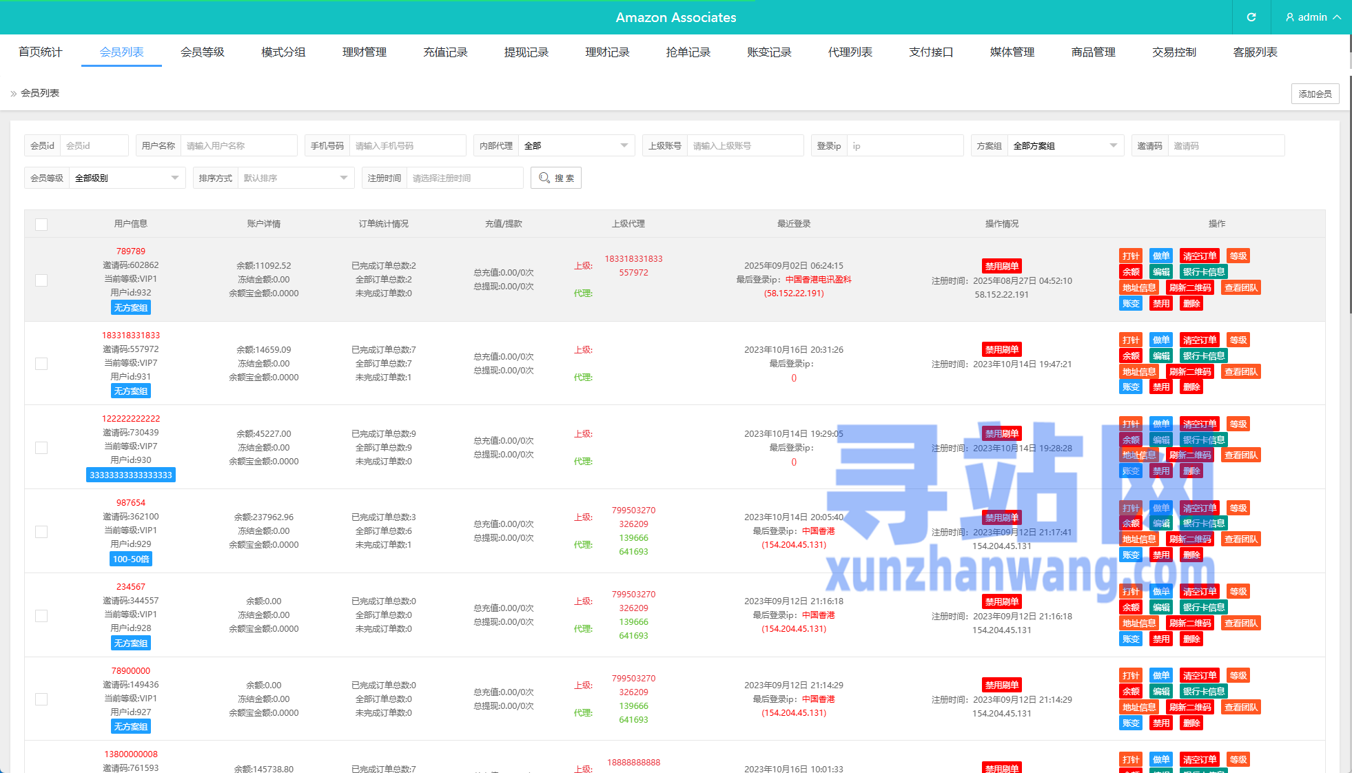Click the 添加会员 button
The width and height of the screenshot is (1352, 773).
coord(1315,94)
